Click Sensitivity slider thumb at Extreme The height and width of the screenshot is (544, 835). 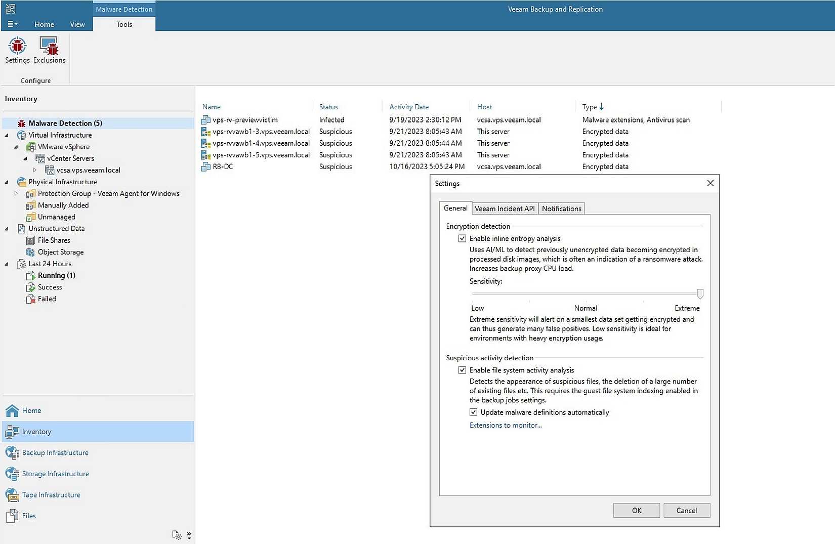(x=700, y=294)
